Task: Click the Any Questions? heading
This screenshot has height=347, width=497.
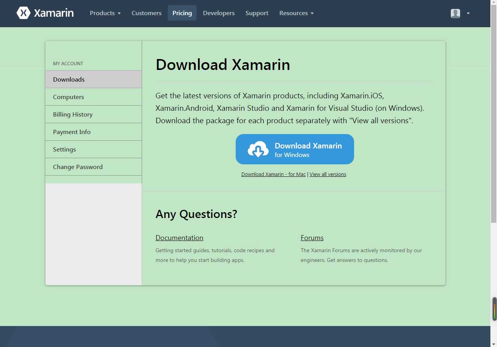Action: [x=196, y=214]
